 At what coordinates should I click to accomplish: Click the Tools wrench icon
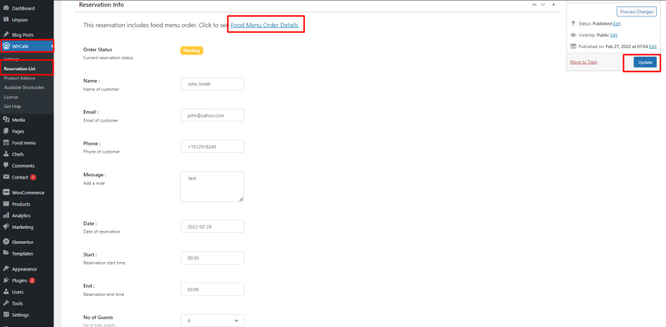(7, 303)
